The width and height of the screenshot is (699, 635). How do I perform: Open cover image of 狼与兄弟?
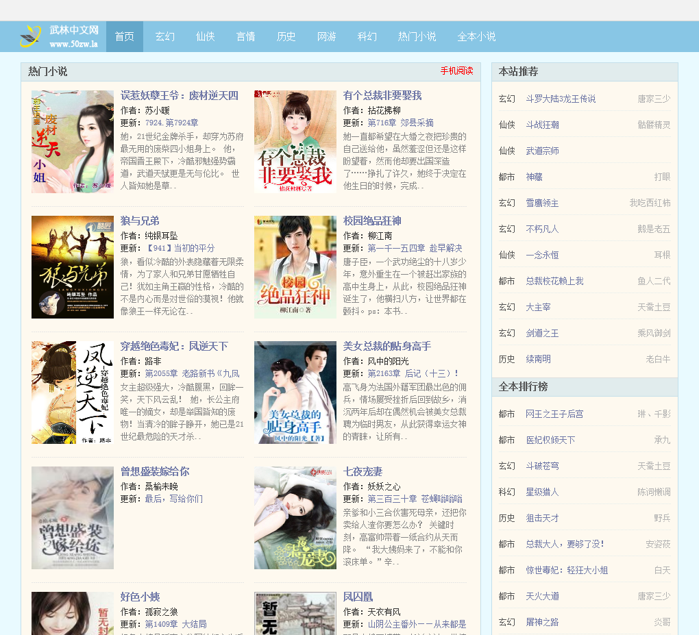click(73, 267)
